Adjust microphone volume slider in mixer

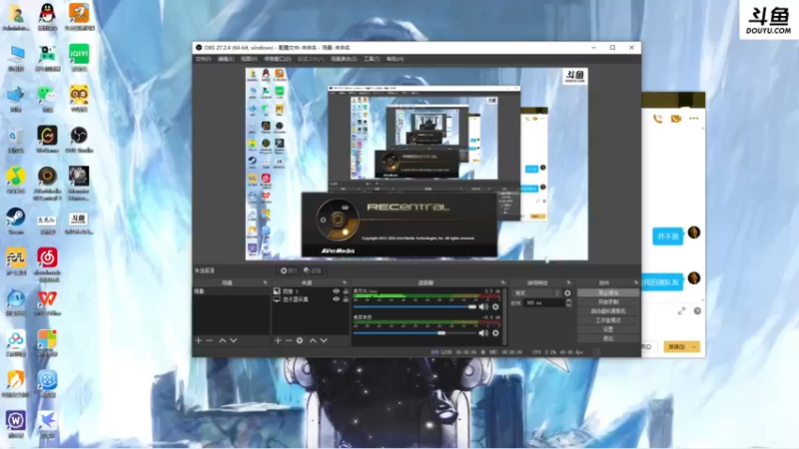click(414, 307)
